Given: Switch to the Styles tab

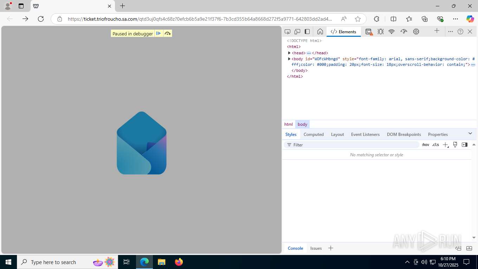Looking at the screenshot, I should point(291,134).
